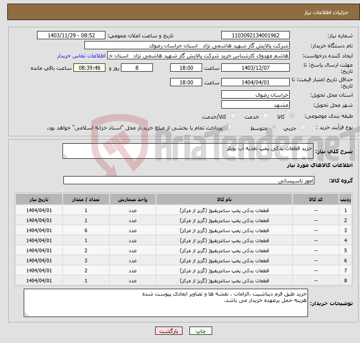Click the عدد unit cell in row 2
The image size is (360, 343).
point(133,220)
